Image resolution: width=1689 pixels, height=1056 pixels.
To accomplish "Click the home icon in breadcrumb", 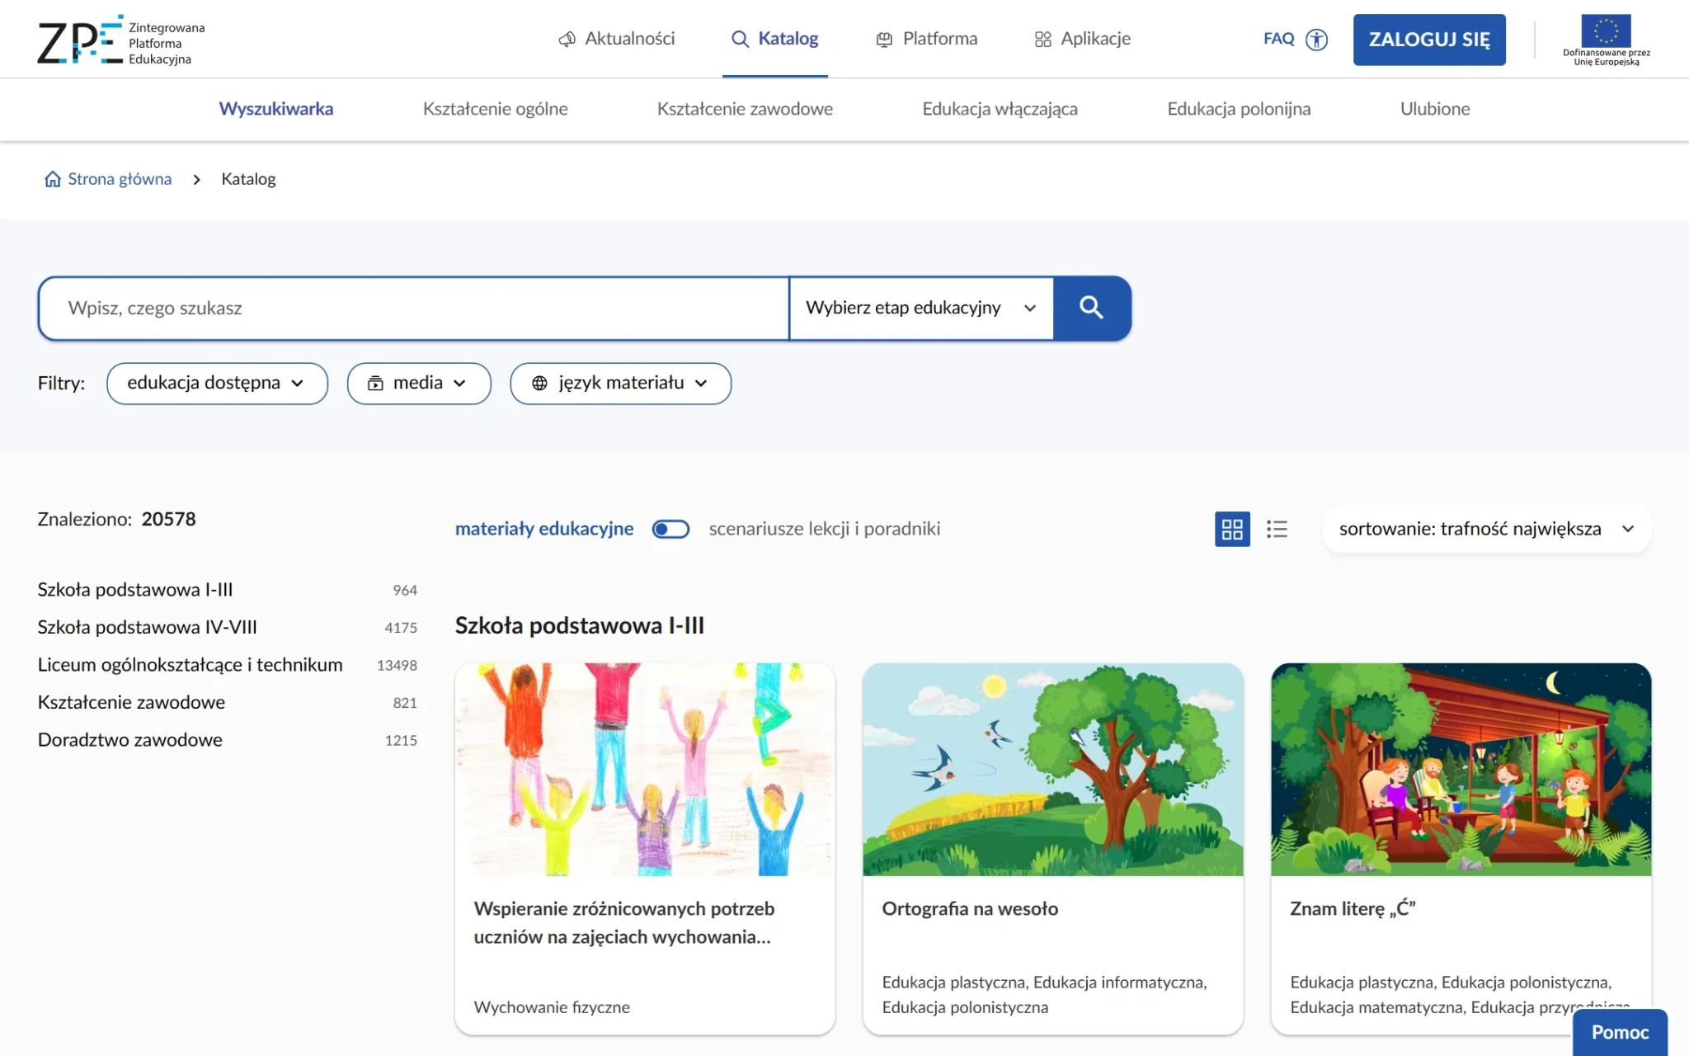I will pos(53,179).
